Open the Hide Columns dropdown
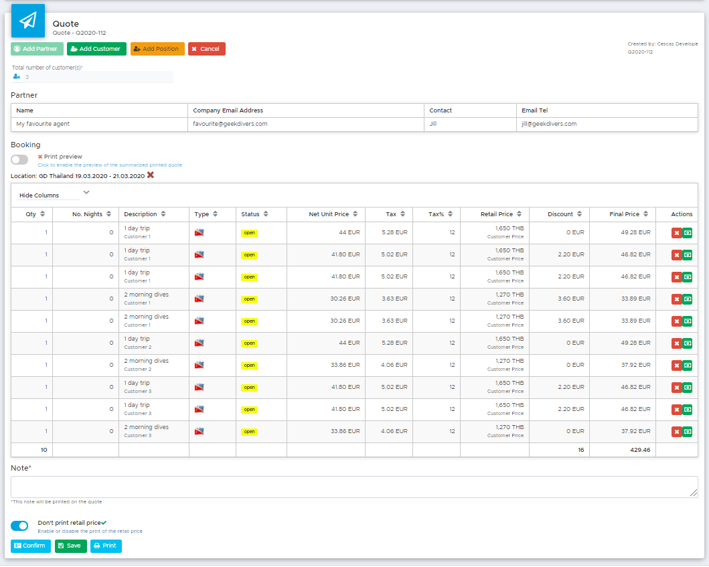Screen dimensions: 709x567 [x=54, y=195]
